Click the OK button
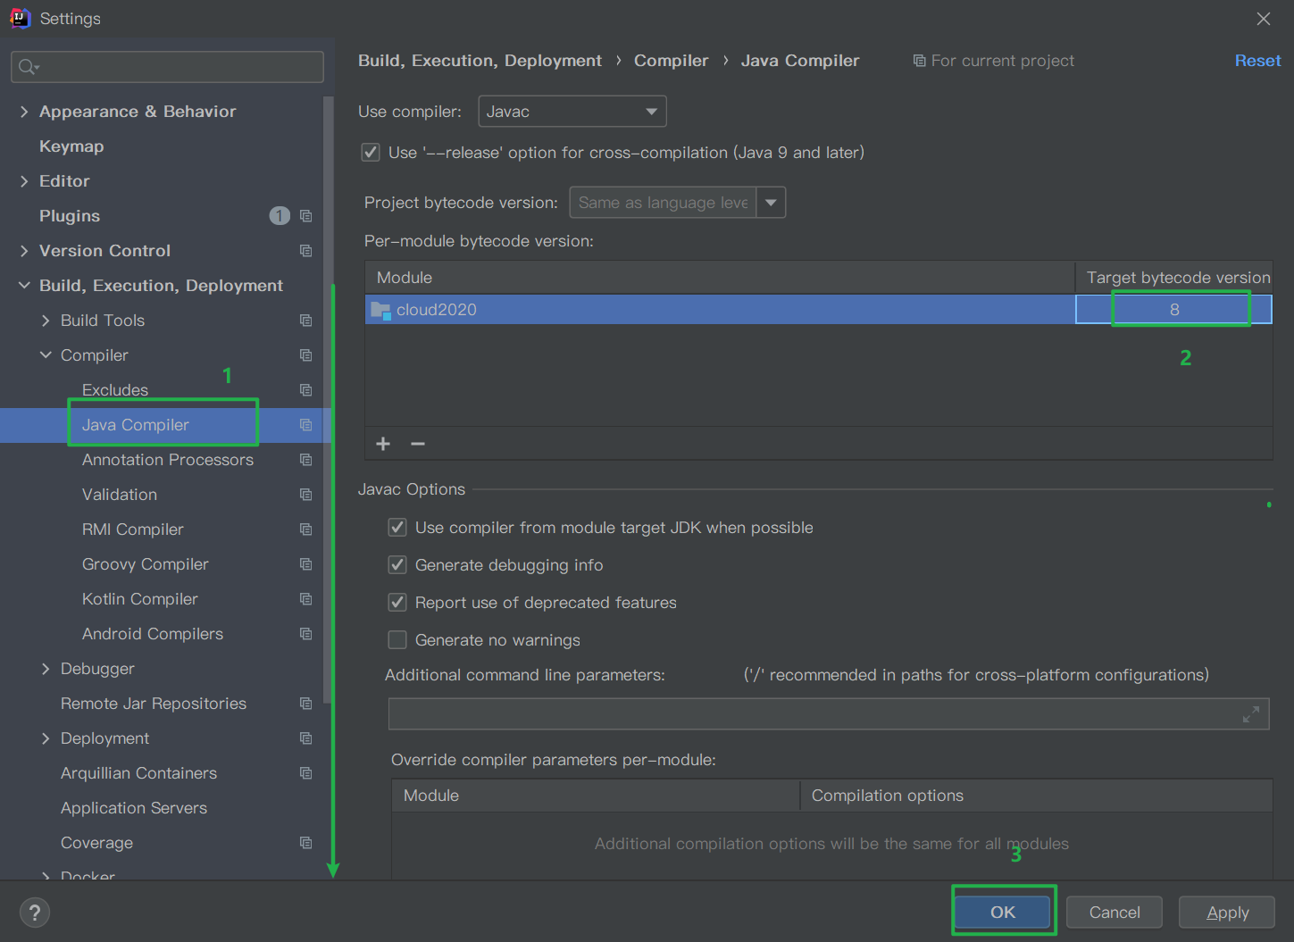Screen dimensions: 1294x942 click(1003, 913)
